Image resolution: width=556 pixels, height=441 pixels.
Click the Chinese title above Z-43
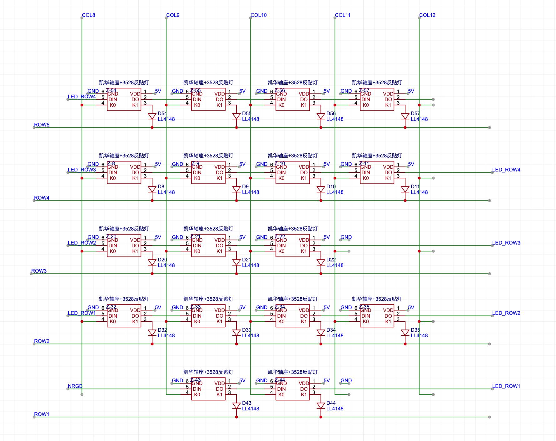(x=208, y=372)
